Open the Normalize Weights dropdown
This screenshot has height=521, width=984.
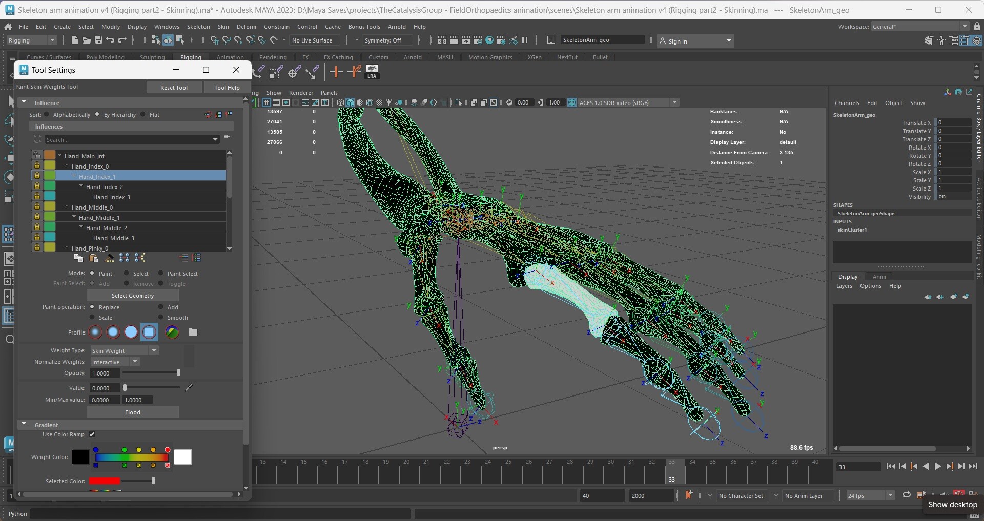point(115,362)
